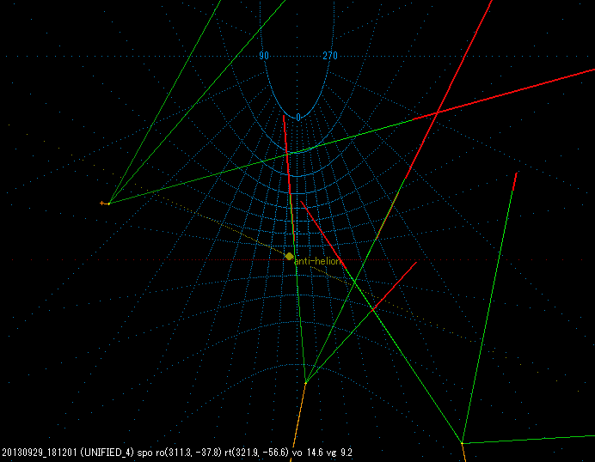Click the '90' grid longitude label
Image resolution: width=595 pixels, height=462 pixels.
tap(264, 56)
